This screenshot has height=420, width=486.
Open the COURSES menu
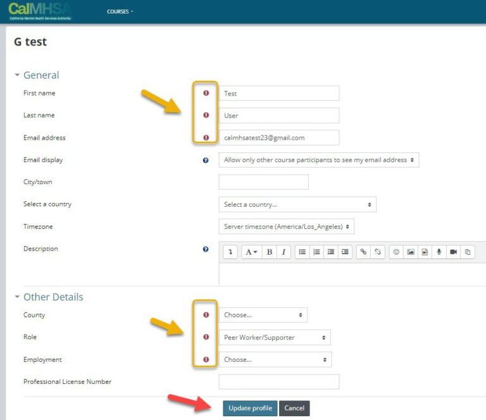coord(120,11)
